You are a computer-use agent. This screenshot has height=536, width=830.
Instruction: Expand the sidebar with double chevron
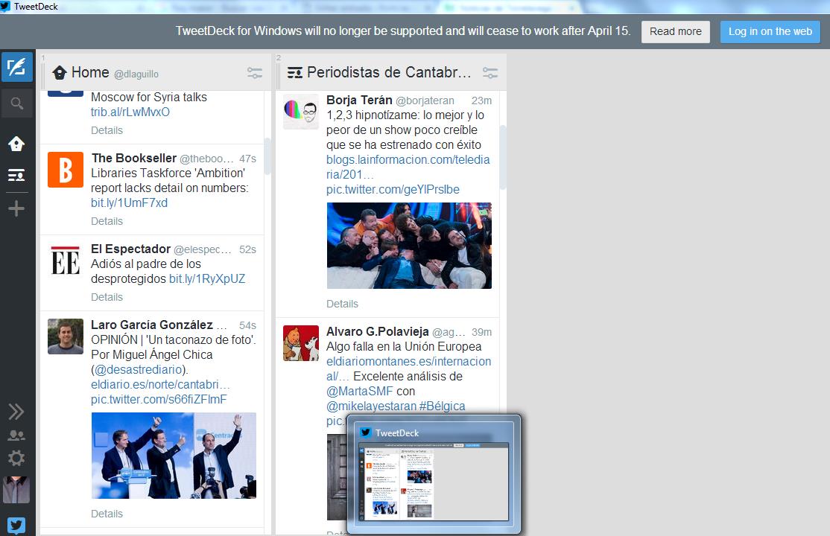click(16, 412)
